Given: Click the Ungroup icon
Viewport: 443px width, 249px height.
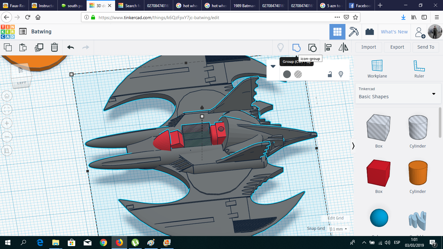Looking at the screenshot, I should pyautogui.click(x=312, y=48).
